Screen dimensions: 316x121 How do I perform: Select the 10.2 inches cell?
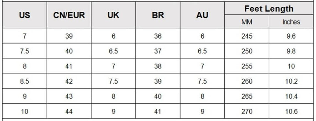coord(291,81)
